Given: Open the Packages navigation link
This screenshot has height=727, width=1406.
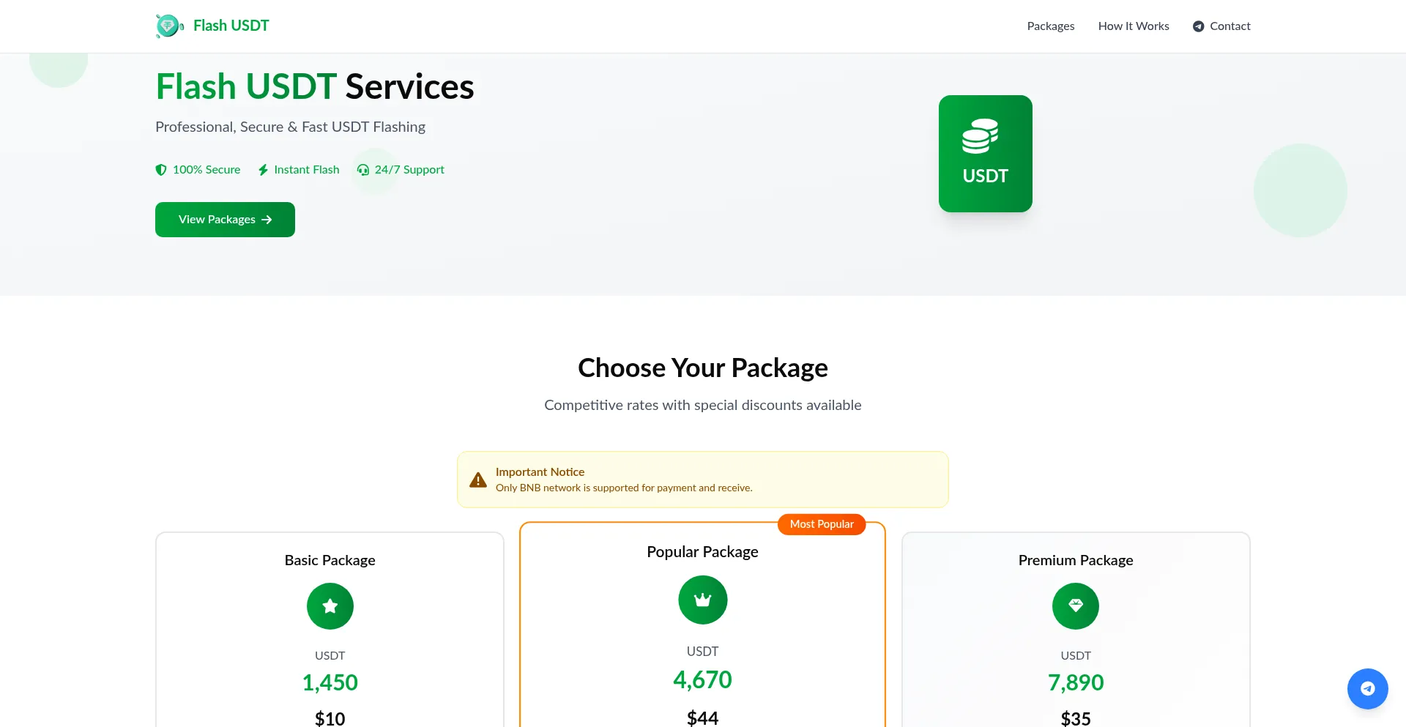Looking at the screenshot, I should point(1050,26).
